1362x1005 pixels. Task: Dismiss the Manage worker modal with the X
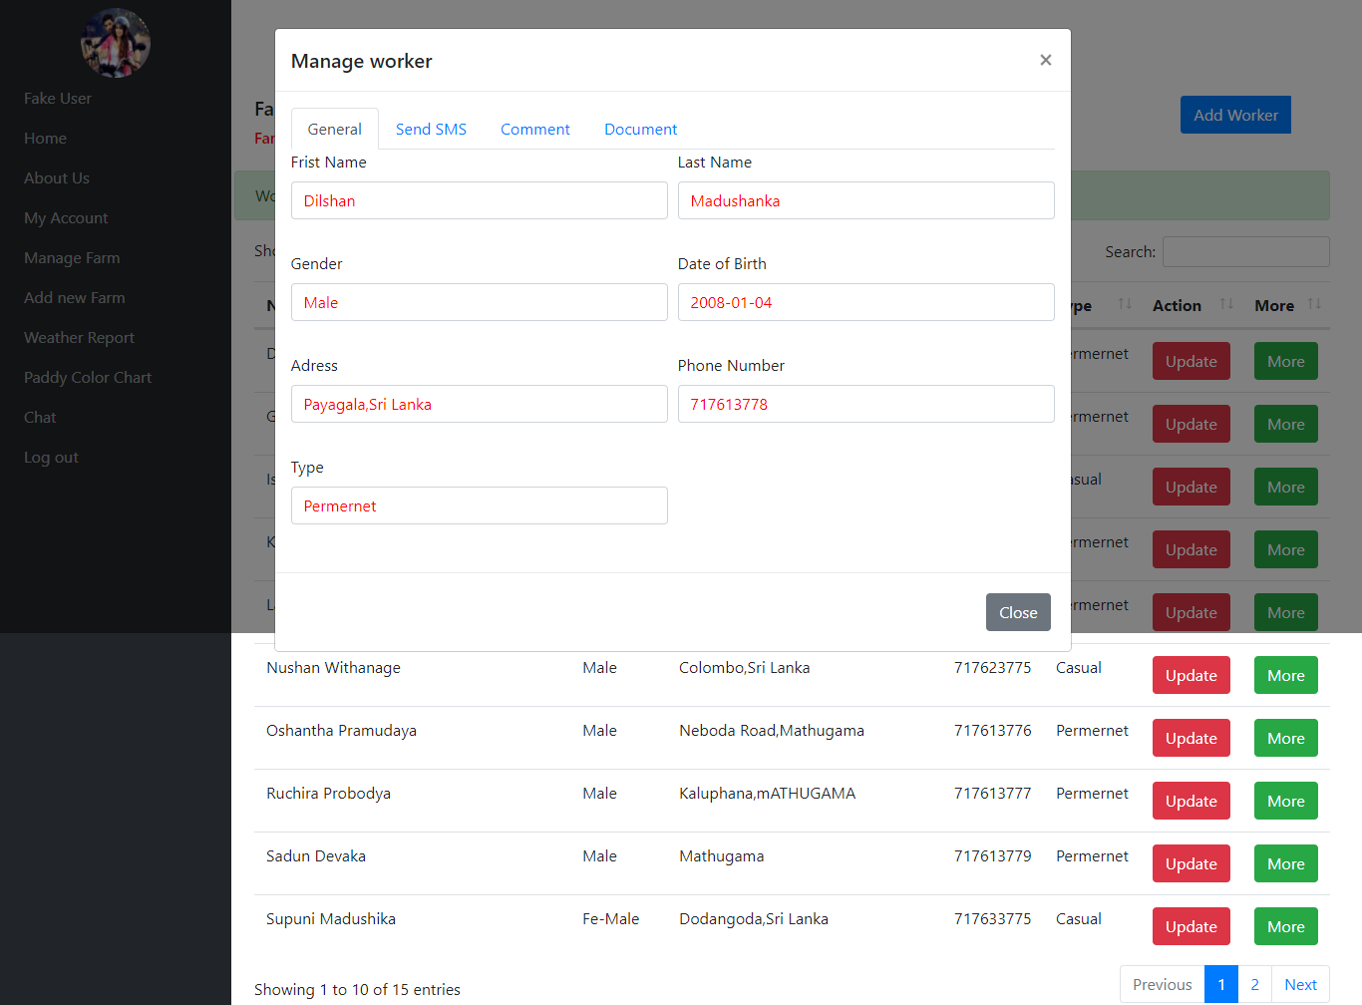coord(1045,60)
